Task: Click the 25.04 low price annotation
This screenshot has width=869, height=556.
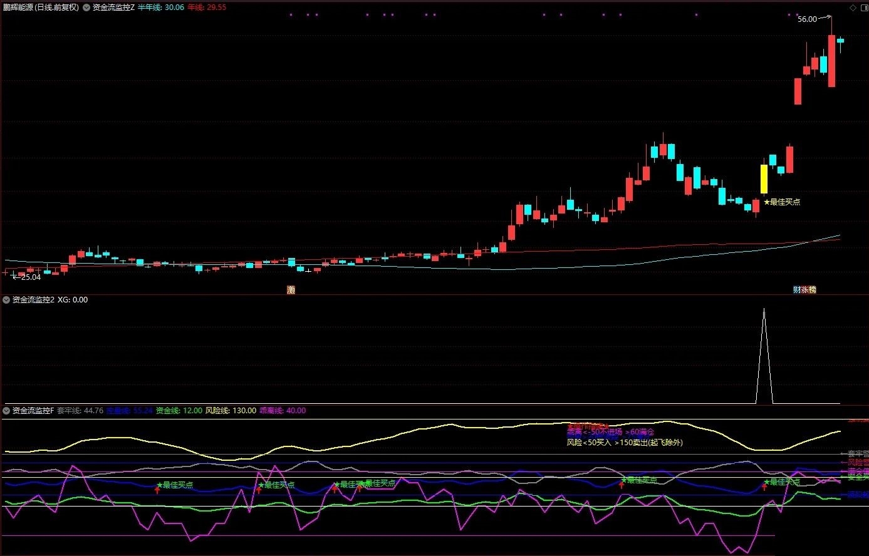Action: (29, 277)
